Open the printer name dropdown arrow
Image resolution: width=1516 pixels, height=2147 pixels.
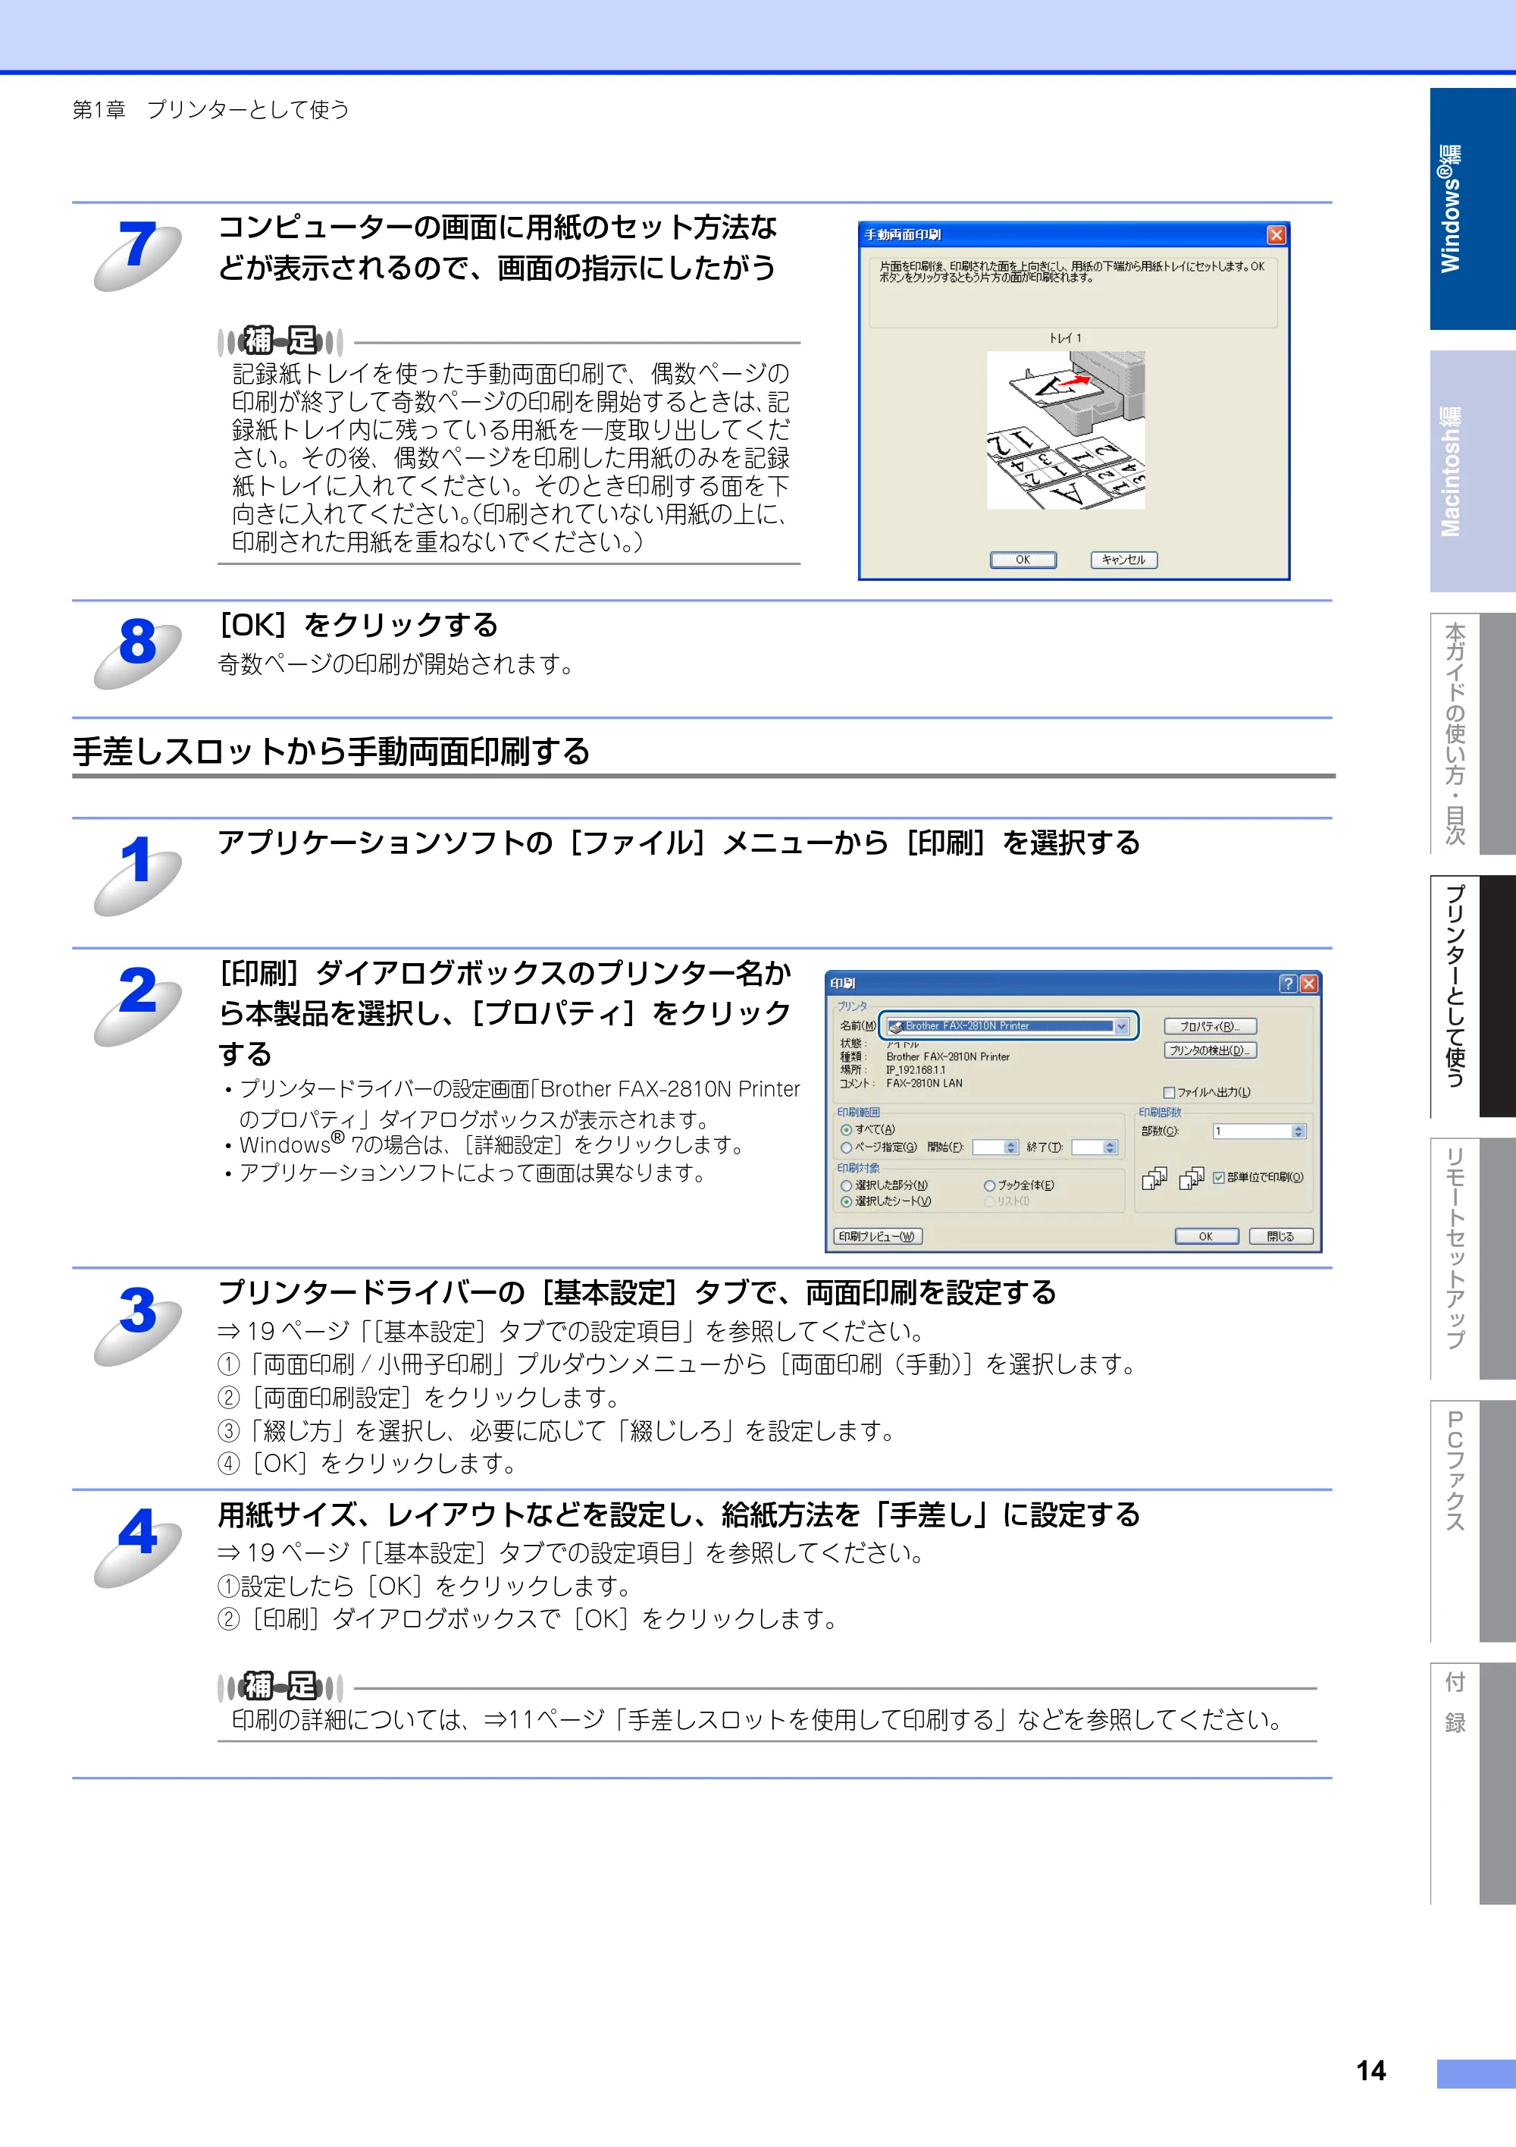(1122, 1026)
